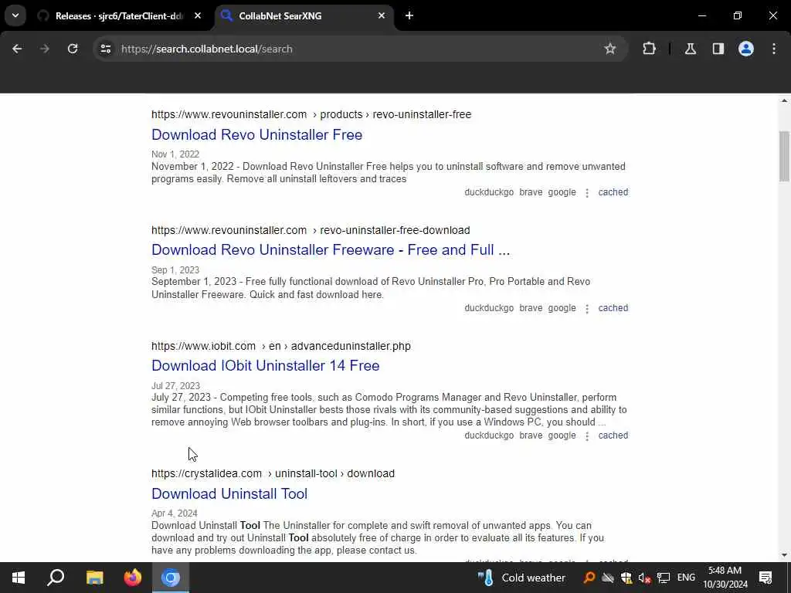Image resolution: width=791 pixels, height=593 pixels.
Task: Close the Releases sjrc6/TaterClient tab
Action: pos(198,15)
